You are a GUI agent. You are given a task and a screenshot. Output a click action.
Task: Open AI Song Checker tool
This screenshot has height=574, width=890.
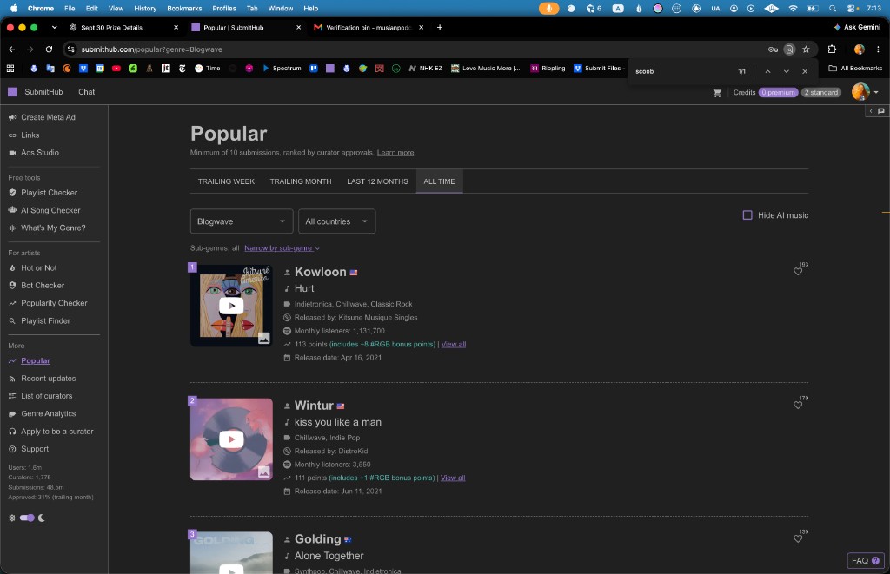50,210
